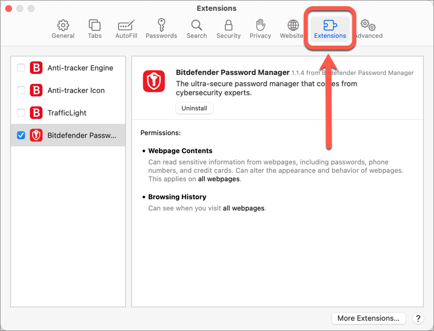Viewport: 434px width, 331px height.
Task: Select the Extensions preferences tab
Action: click(330, 29)
